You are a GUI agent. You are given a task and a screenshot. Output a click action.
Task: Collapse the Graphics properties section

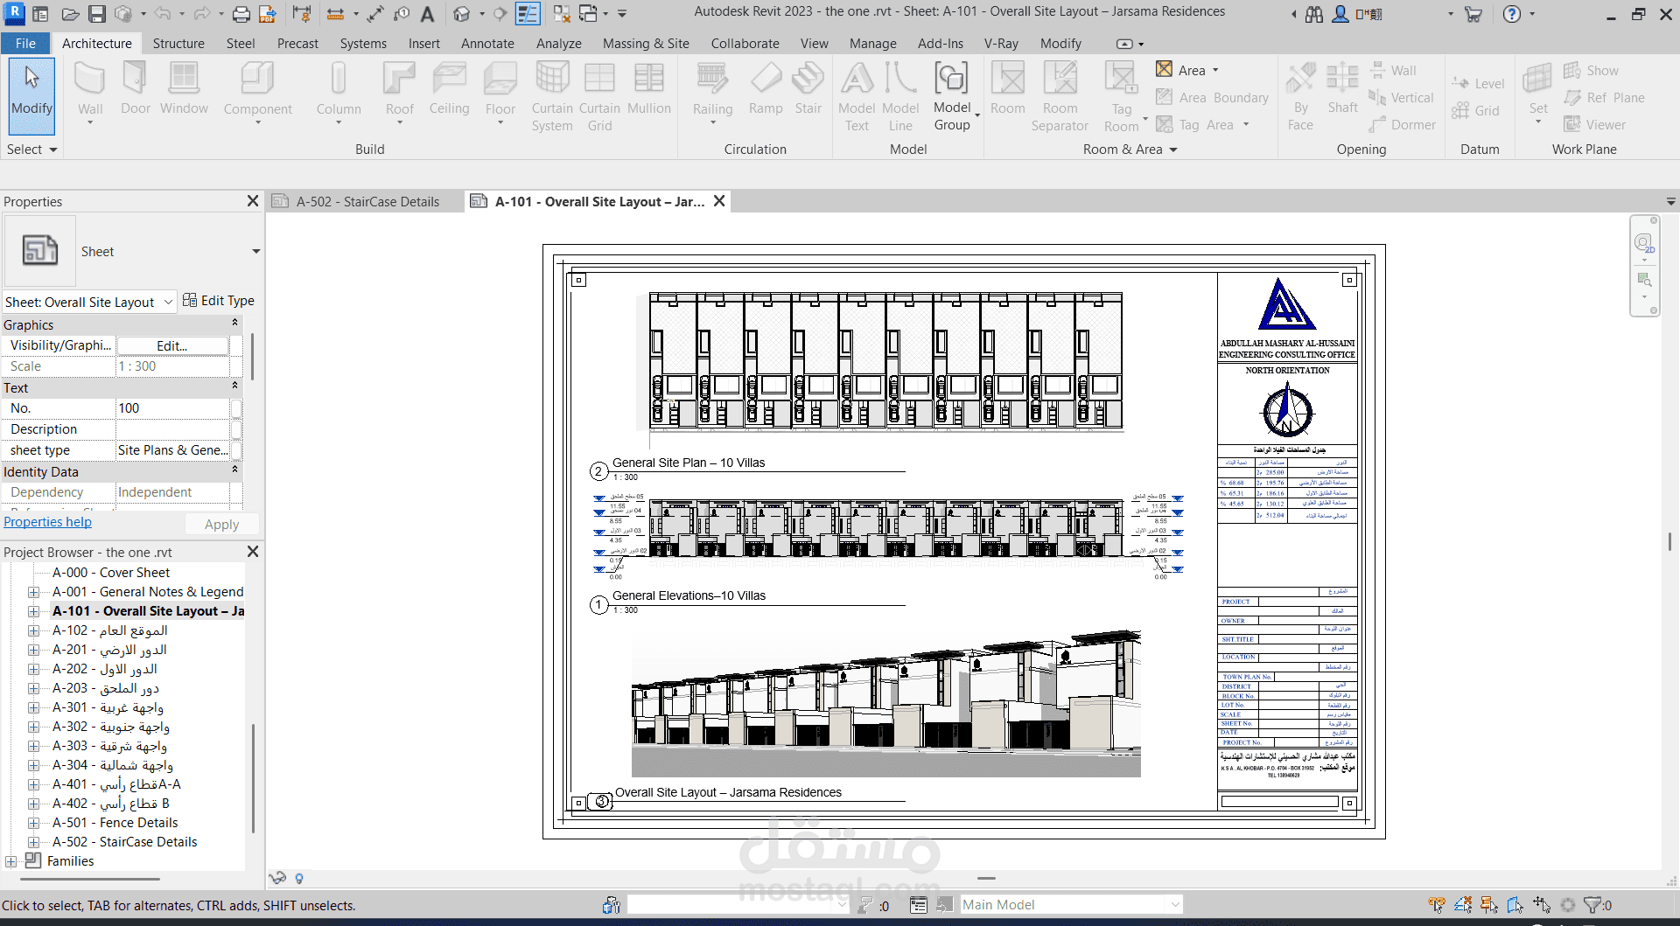point(234,324)
